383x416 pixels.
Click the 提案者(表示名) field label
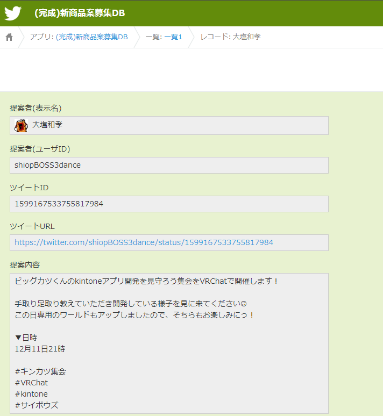click(x=36, y=108)
